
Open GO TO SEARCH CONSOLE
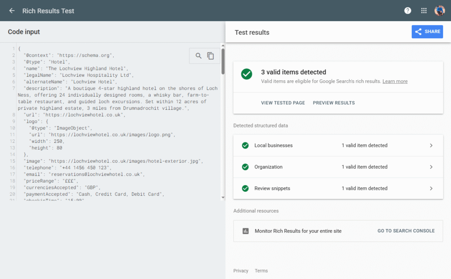[406, 231]
